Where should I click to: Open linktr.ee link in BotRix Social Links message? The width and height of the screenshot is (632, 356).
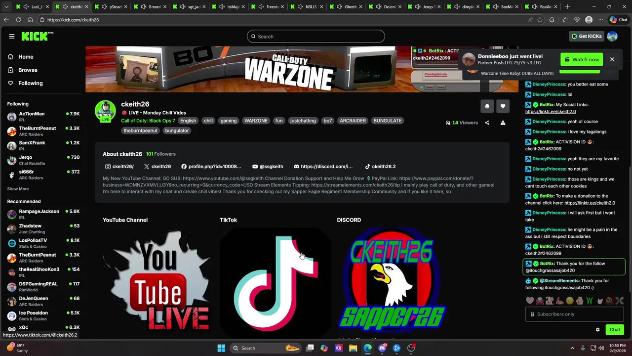[551, 112]
